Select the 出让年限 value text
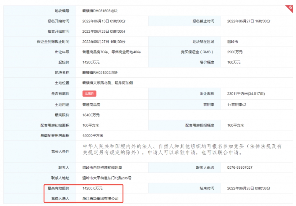The image size is (296, 206). tap(111, 52)
